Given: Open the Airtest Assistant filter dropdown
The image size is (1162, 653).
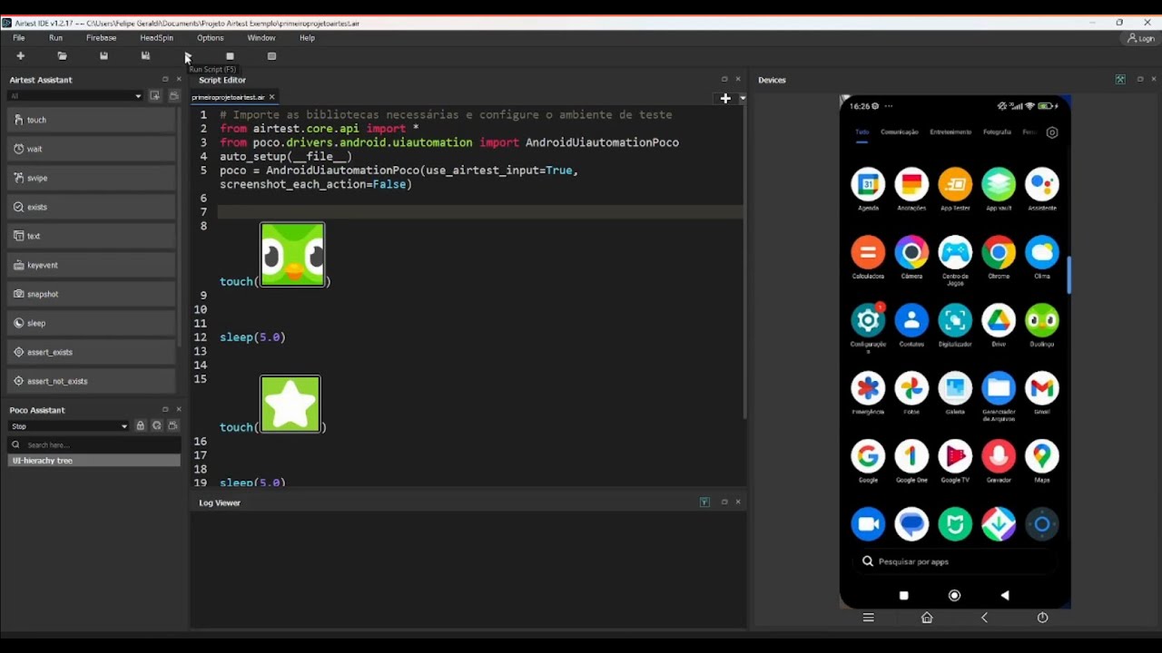Looking at the screenshot, I should point(75,96).
